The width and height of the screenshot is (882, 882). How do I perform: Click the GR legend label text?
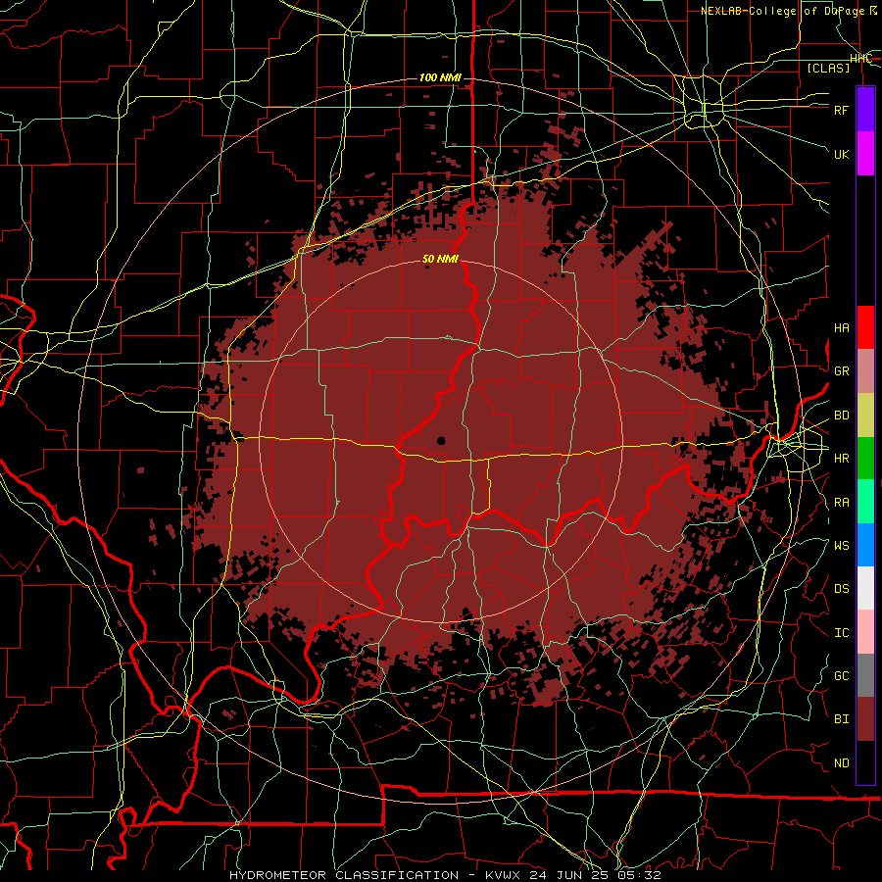[842, 371]
